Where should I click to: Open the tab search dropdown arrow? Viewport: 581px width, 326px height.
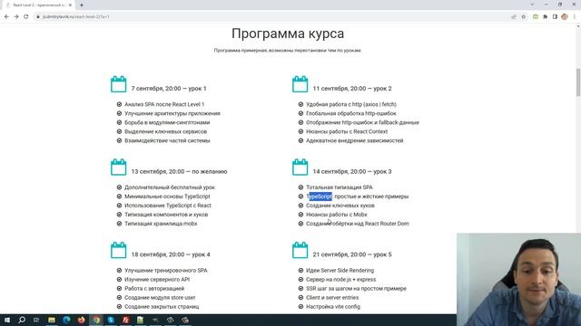click(x=532, y=5)
